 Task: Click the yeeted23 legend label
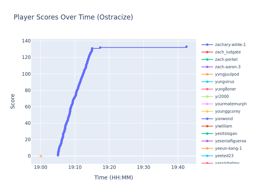point(225,156)
